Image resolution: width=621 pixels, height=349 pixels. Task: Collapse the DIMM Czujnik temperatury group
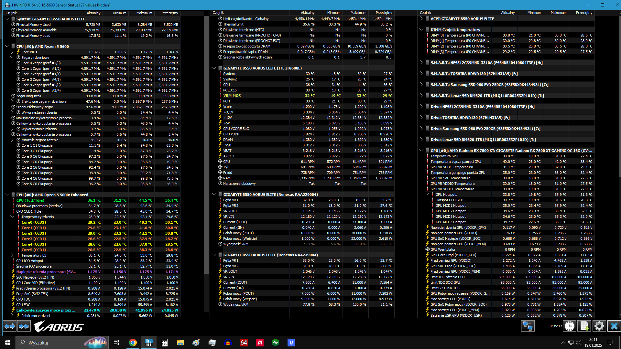(421, 30)
